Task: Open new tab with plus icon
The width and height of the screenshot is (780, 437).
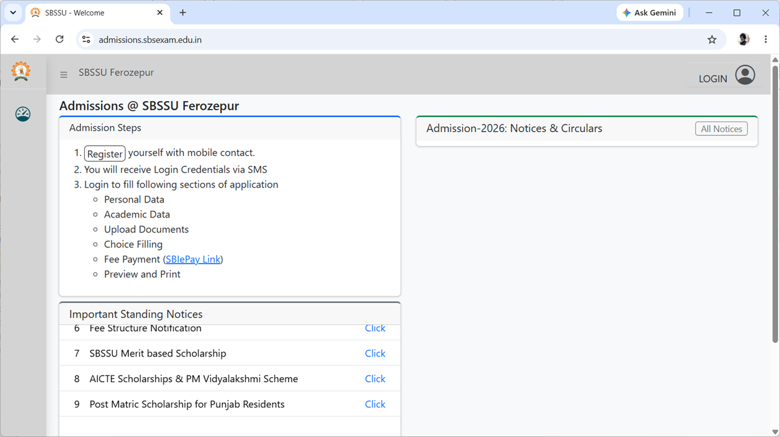Action: point(183,12)
